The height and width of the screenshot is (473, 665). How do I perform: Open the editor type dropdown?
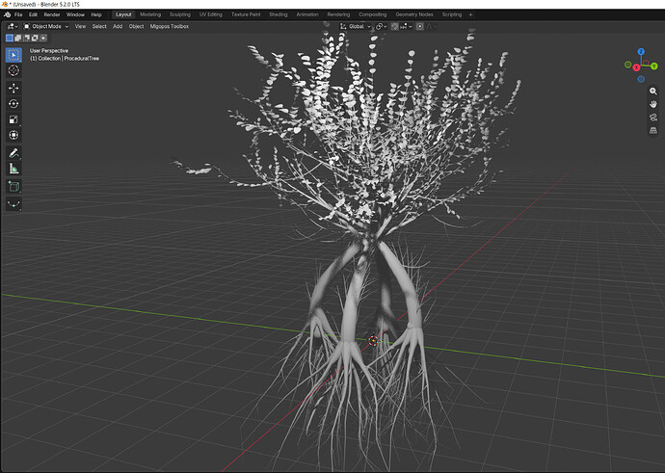pyautogui.click(x=13, y=26)
